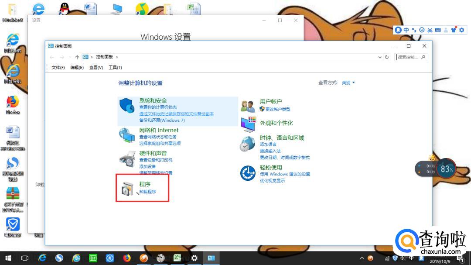This screenshot has width=471, height=265.
Task: Click the Hardware and Sound printer icon
Action: pyautogui.click(x=127, y=159)
